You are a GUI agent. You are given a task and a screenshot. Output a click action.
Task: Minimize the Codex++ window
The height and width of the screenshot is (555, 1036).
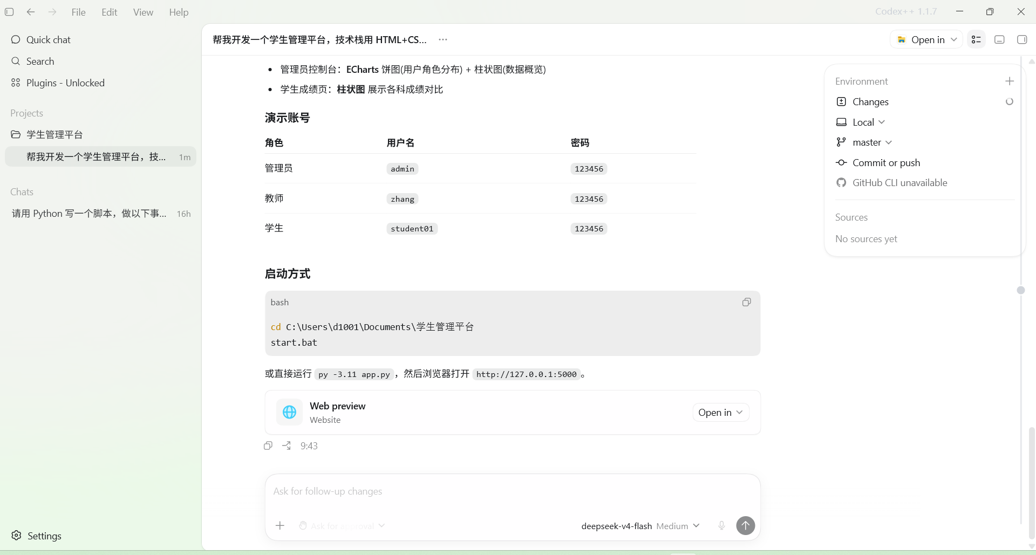click(x=959, y=11)
